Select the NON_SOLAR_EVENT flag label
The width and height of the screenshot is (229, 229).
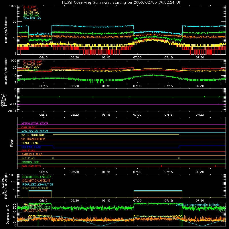35,131
